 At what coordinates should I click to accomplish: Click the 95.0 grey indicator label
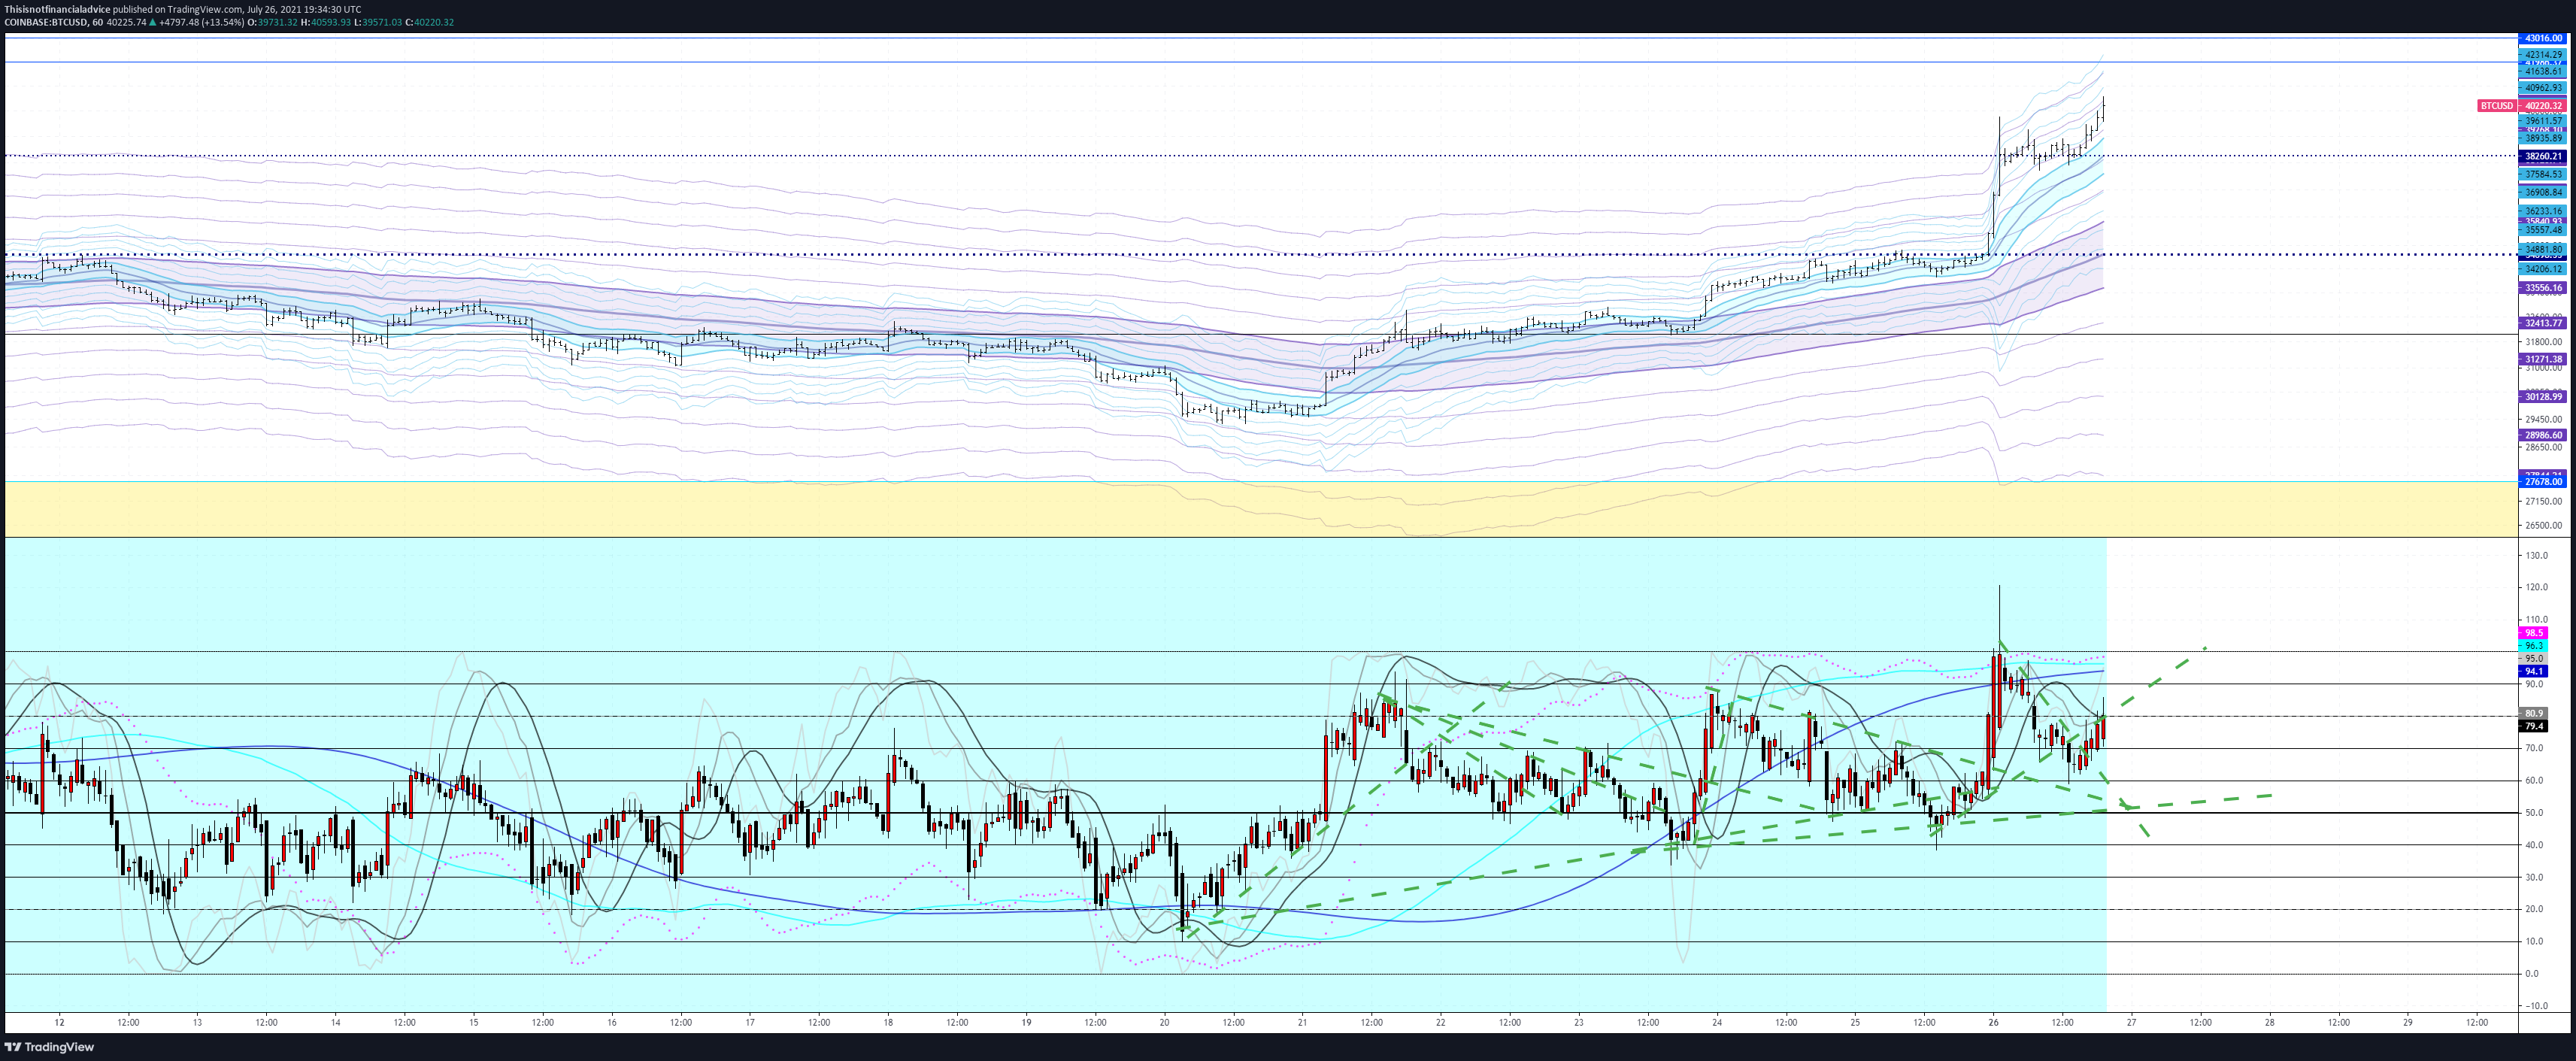click(x=2534, y=659)
